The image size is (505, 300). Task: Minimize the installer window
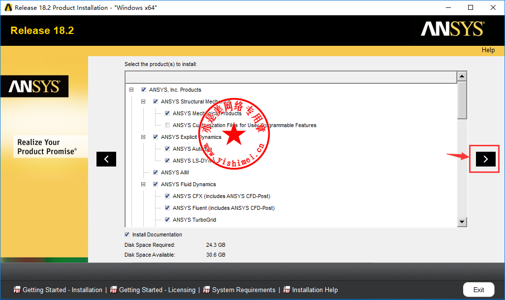[x=448, y=7]
